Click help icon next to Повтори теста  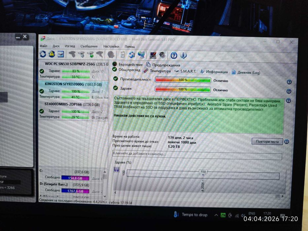pyautogui.click(x=287, y=142)
